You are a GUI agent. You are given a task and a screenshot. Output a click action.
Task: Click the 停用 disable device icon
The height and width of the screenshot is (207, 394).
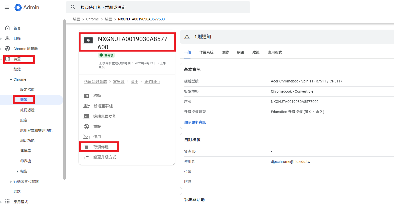[86, 137]
